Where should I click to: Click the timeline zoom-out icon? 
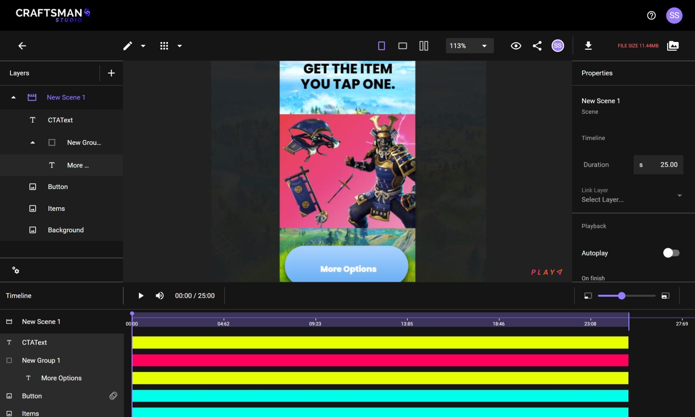click(588, 296)
